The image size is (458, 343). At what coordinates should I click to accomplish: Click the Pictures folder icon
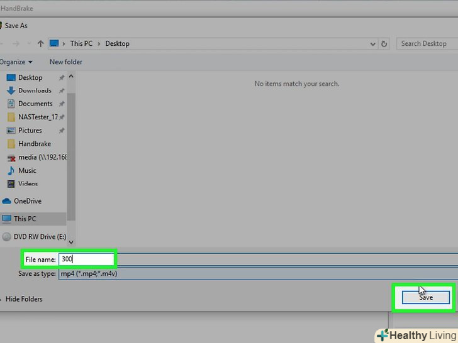point(11,131)
